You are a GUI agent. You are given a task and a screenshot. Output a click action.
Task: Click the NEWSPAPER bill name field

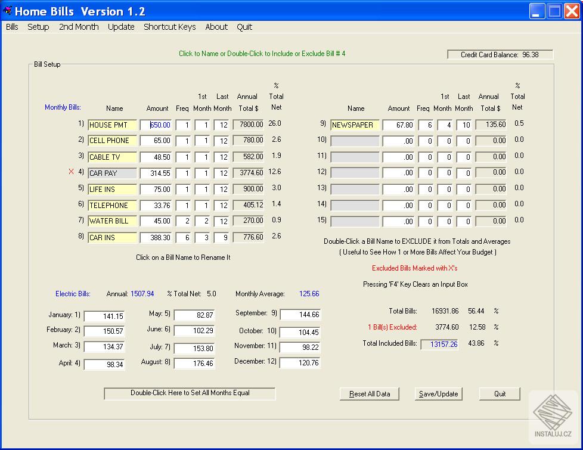(355, 125)
